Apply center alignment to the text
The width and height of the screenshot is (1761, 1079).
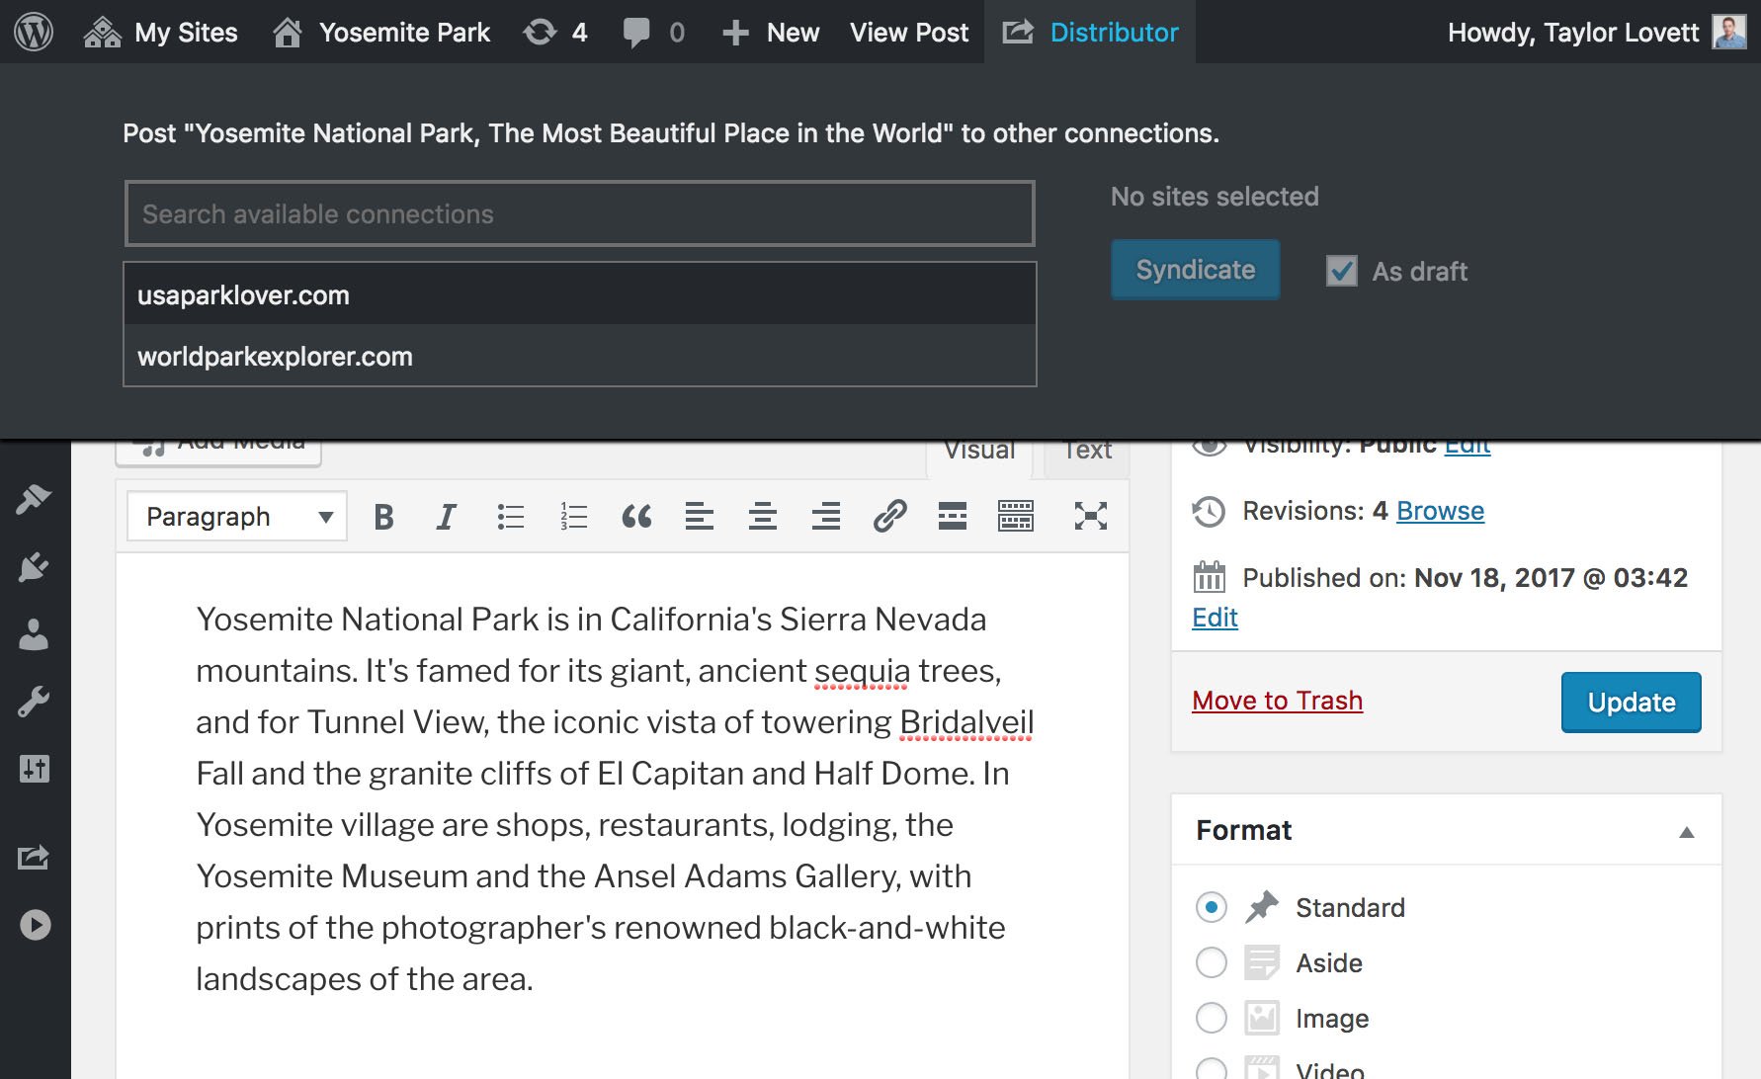762,517
